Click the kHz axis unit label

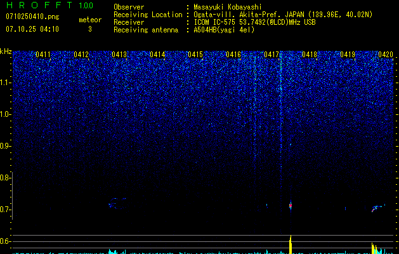tap(6, 51)
